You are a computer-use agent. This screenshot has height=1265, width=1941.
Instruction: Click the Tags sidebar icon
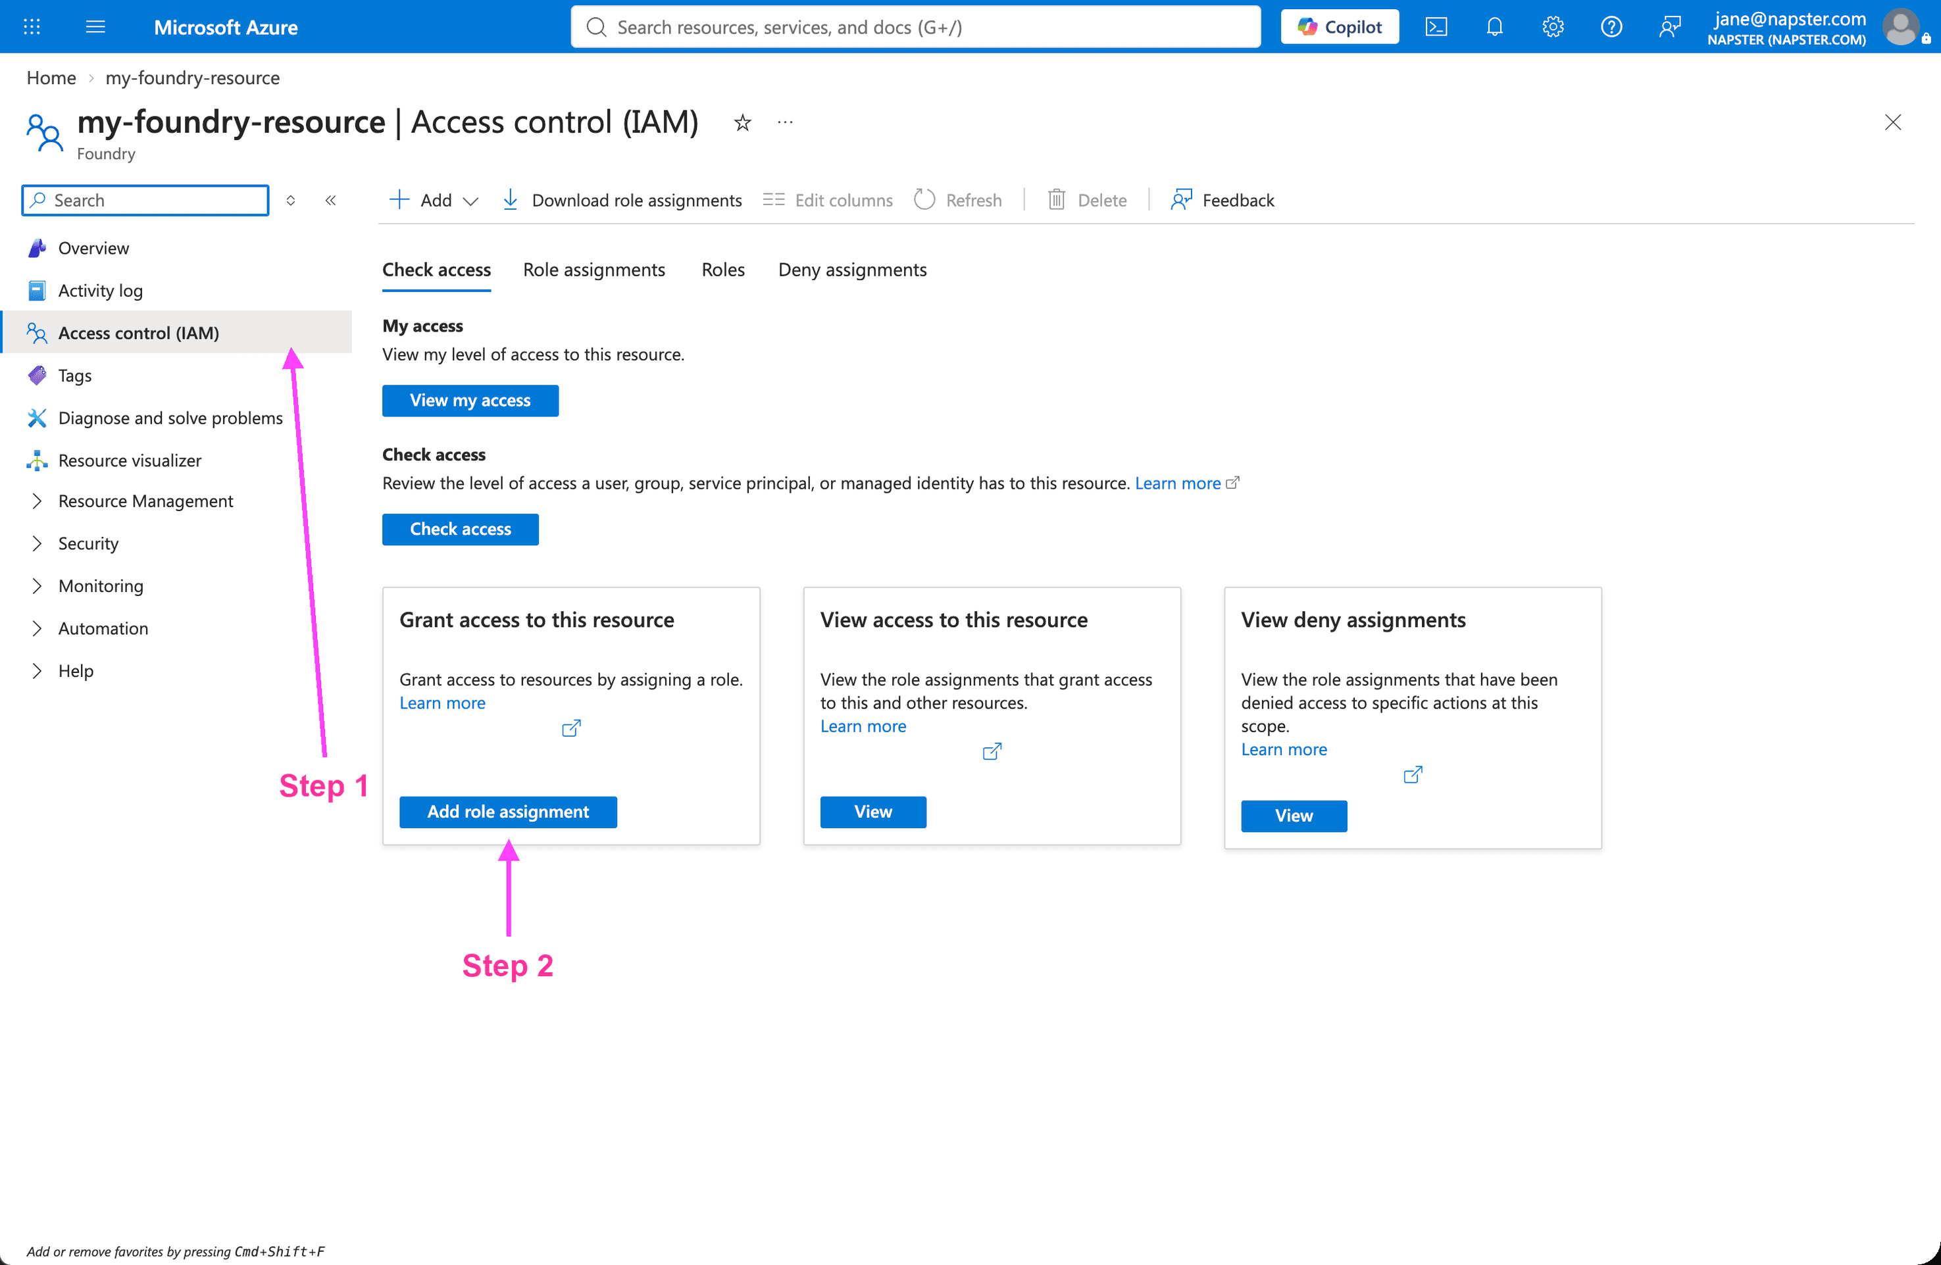(x=37, y=375)
